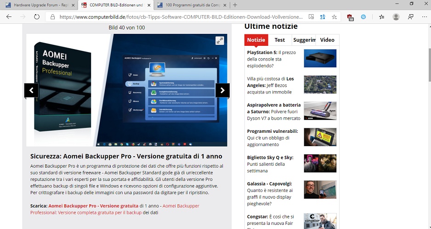Click the Los Angeles villa aerial thumbnail
Image resolution: width=431 pixels, height=229 pixels.
point(320,85)
